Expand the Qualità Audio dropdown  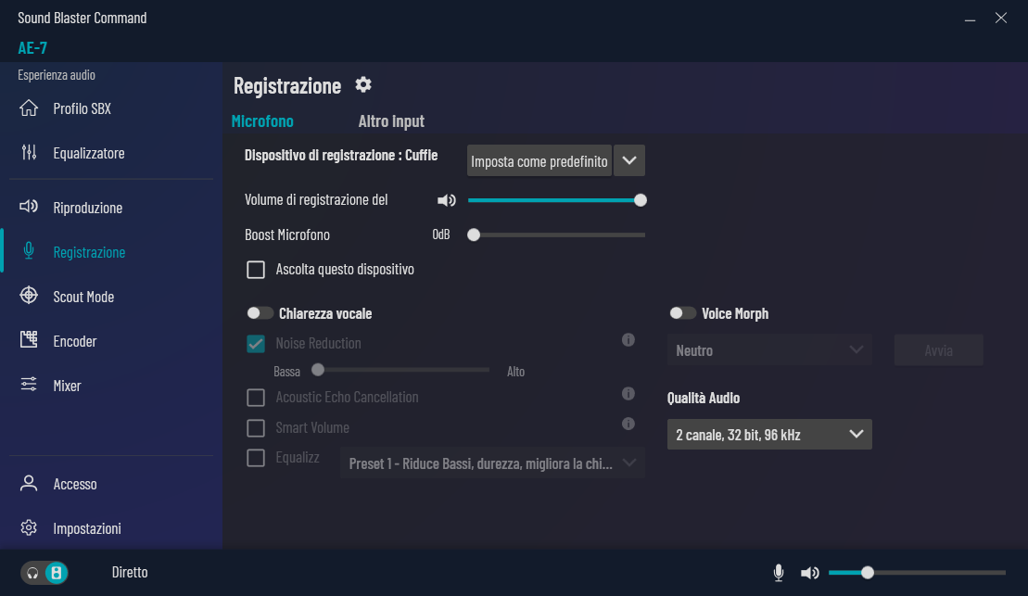[768, 434]
